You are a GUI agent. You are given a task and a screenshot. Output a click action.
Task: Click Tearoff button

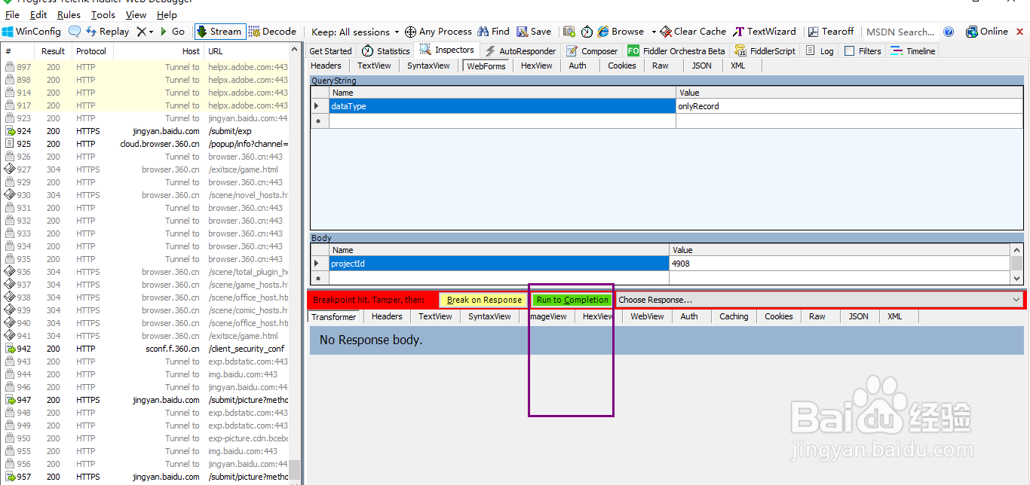[831, 32]
